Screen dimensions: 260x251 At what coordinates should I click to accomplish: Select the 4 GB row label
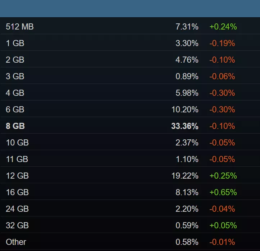(15, 93)
